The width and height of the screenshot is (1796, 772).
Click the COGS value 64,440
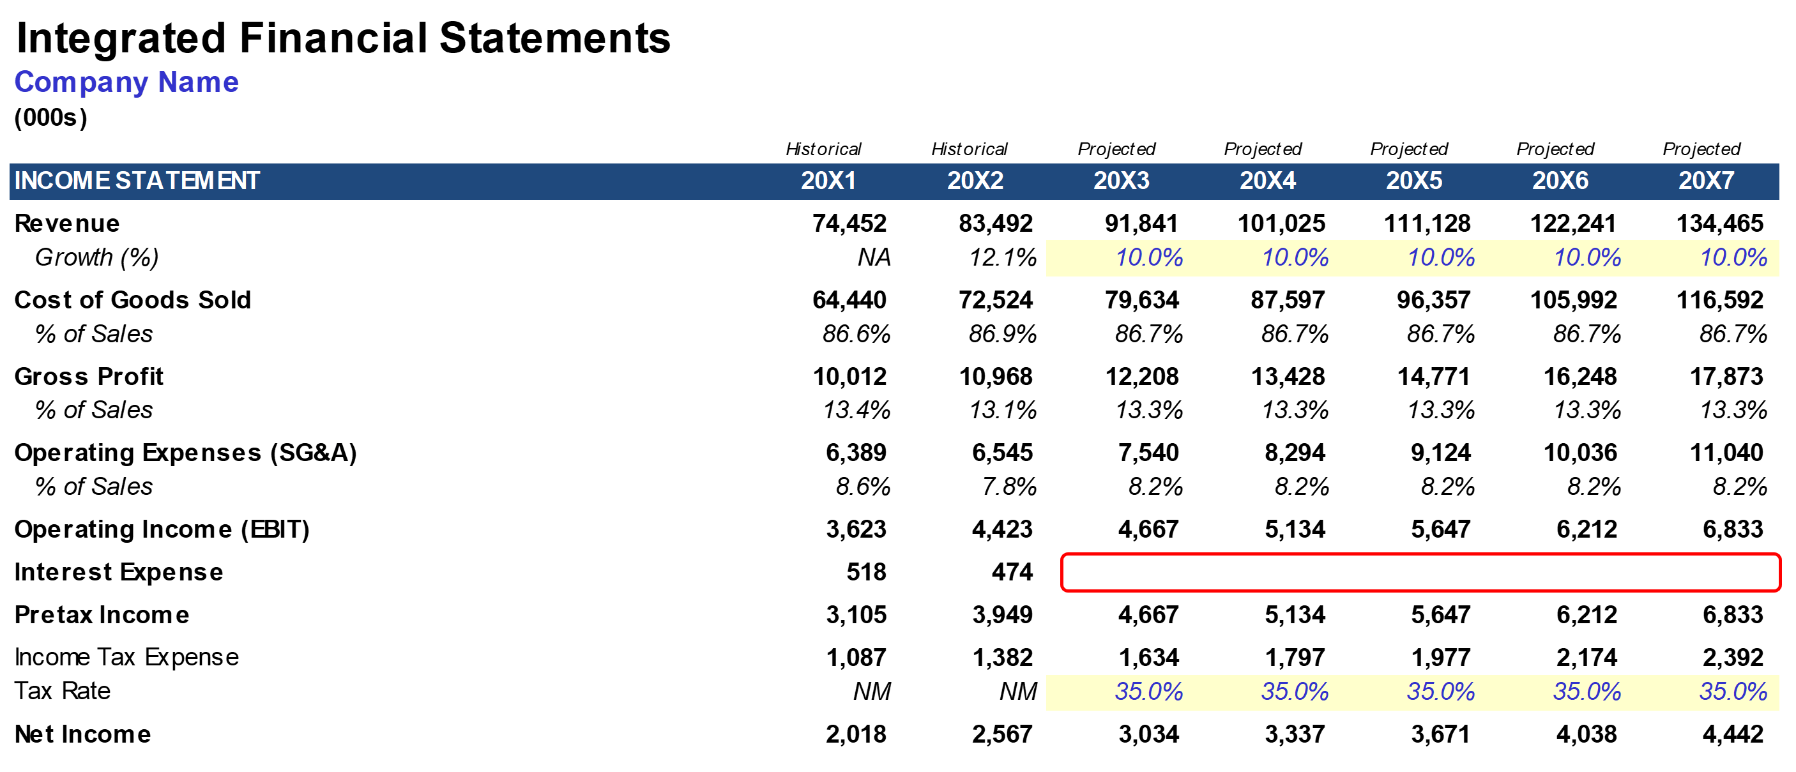[x=849, y=300]
